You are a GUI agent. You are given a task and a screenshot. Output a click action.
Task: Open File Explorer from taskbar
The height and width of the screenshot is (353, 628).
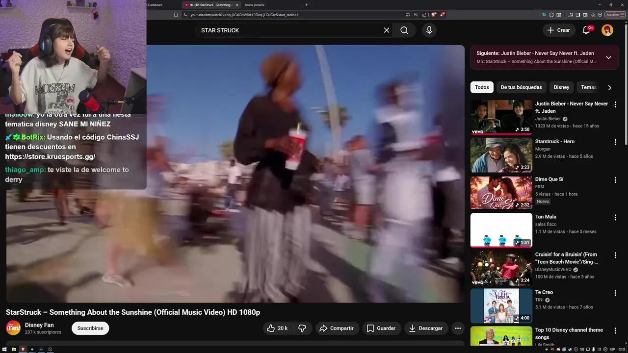click(14, 350)
